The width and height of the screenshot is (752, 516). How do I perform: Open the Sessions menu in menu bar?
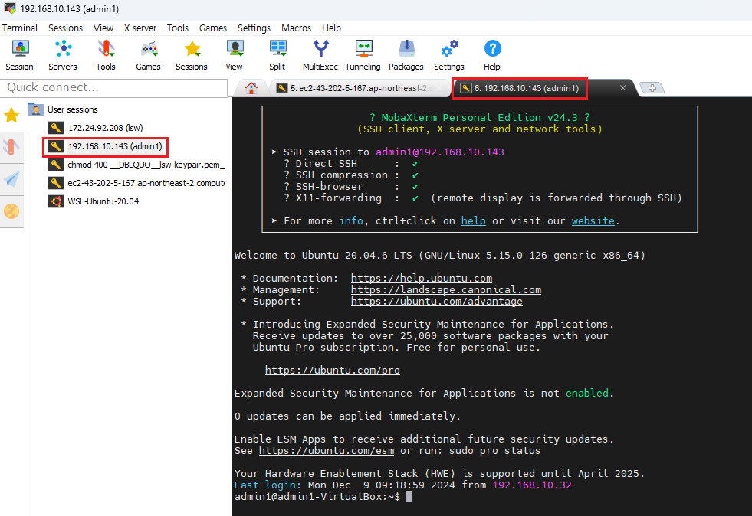(66, 28)
